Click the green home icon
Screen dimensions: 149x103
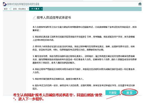140,4
